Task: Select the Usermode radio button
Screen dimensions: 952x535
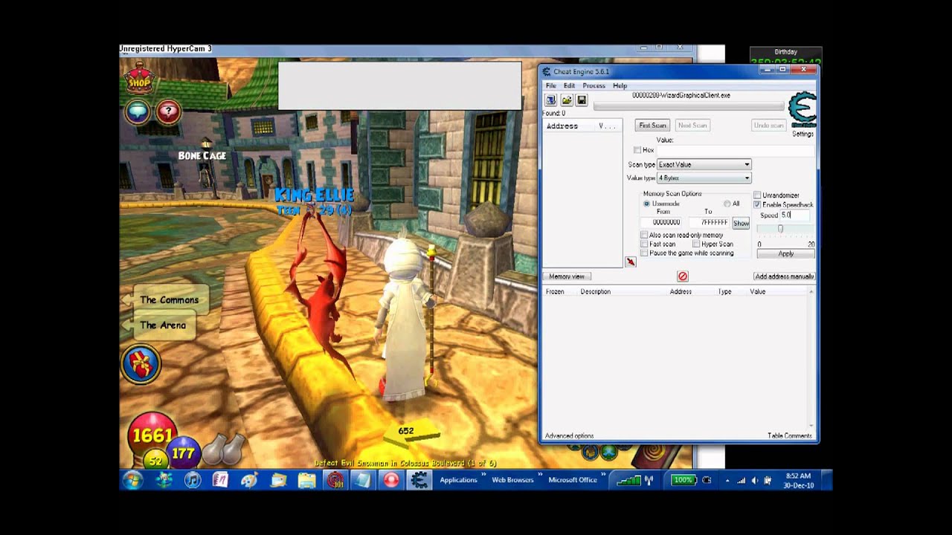Action: (646, 204)
